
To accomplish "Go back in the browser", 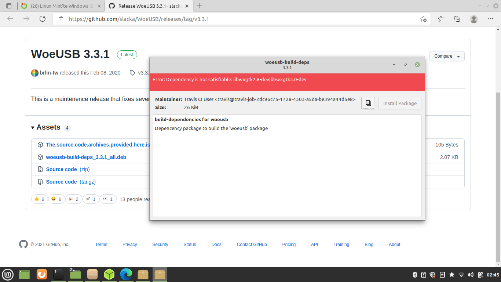I will coord(10,19).
